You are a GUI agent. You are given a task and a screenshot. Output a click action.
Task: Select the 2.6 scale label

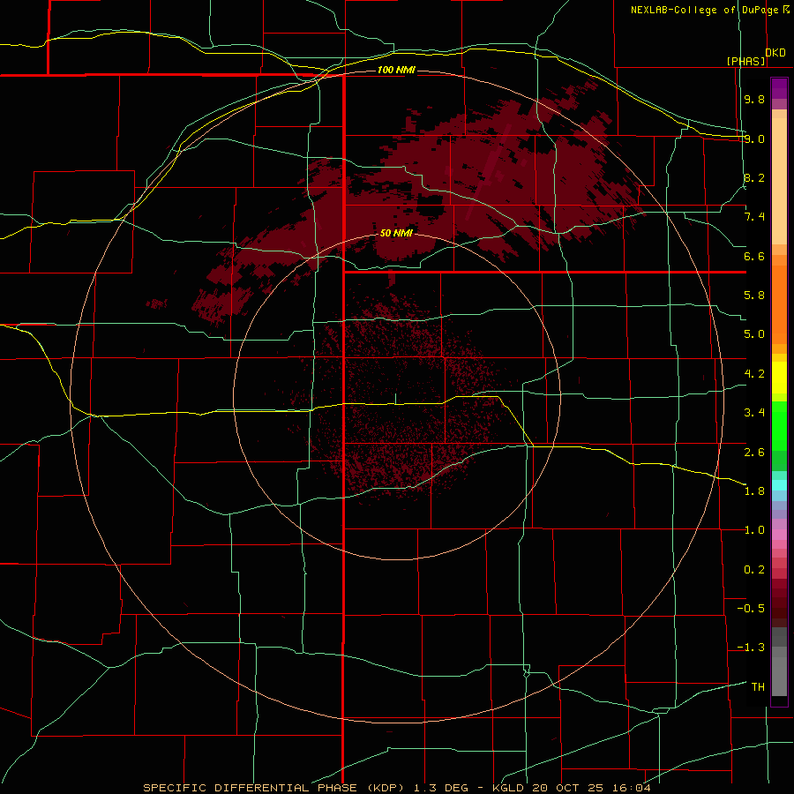754,453
